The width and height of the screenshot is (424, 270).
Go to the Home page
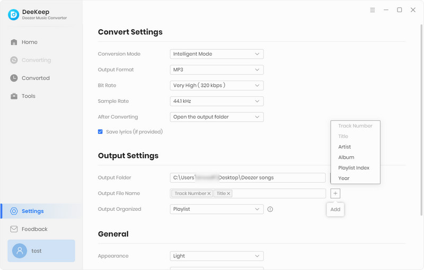[29, 42]
